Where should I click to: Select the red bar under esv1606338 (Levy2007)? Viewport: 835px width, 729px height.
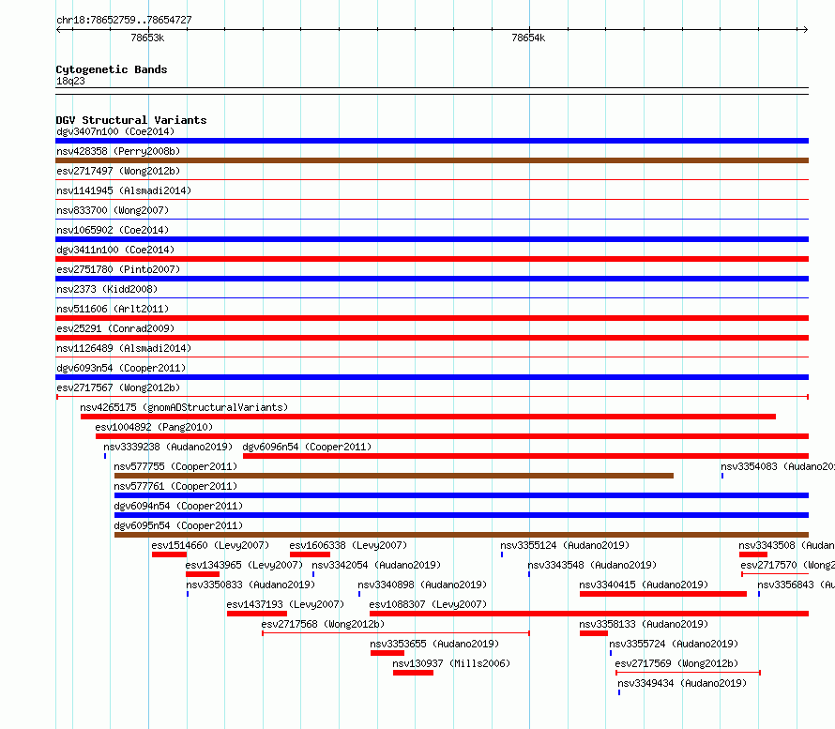310,554
